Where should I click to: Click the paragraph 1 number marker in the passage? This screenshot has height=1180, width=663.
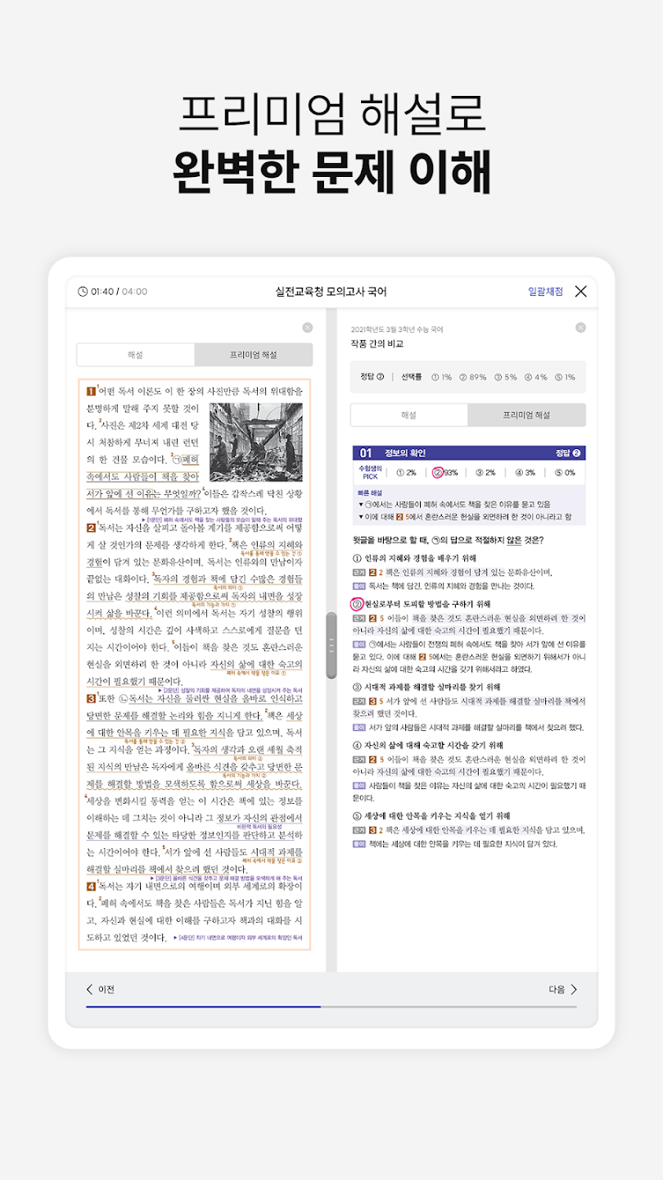tap(91, 391)
